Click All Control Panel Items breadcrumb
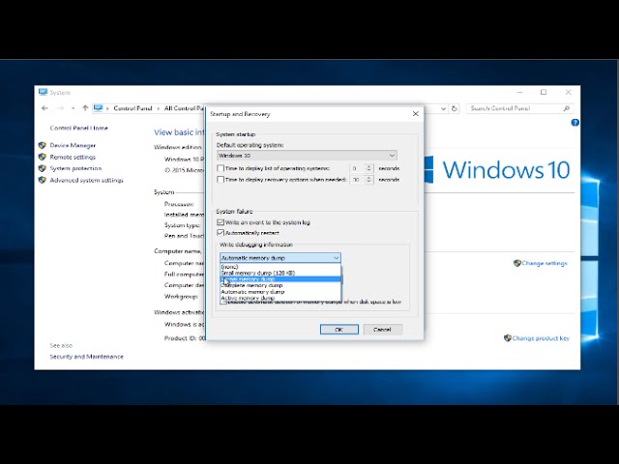 (x=185, y=108)
